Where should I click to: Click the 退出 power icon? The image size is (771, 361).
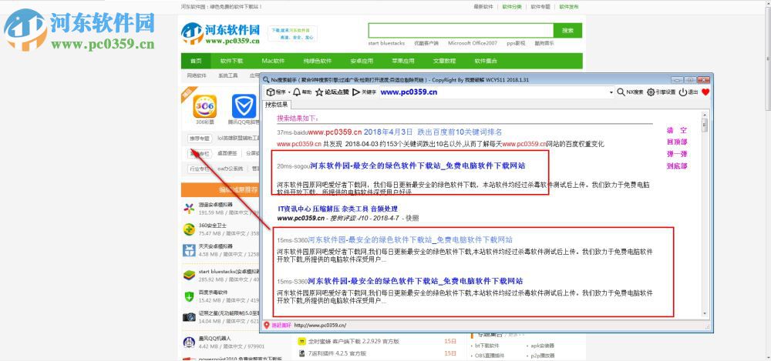click(x=682, y=92)
